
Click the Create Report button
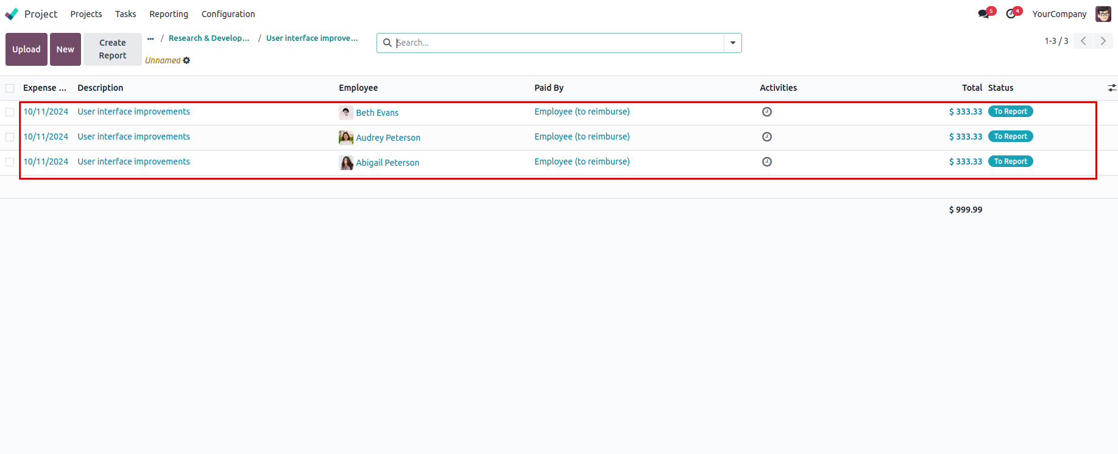[113, 49]
